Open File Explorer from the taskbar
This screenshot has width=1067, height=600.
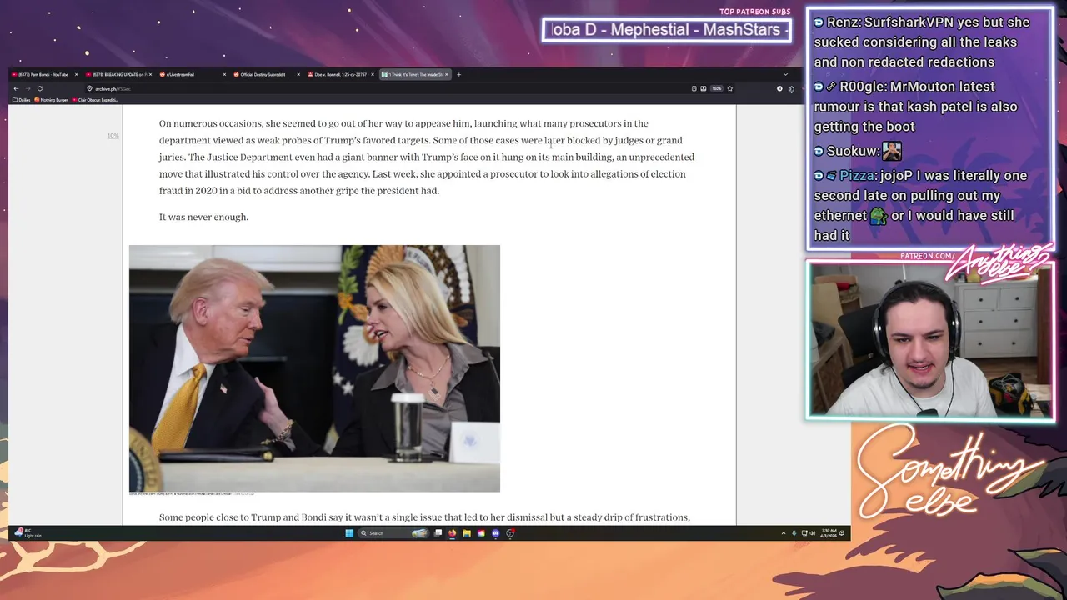(467, 533)
